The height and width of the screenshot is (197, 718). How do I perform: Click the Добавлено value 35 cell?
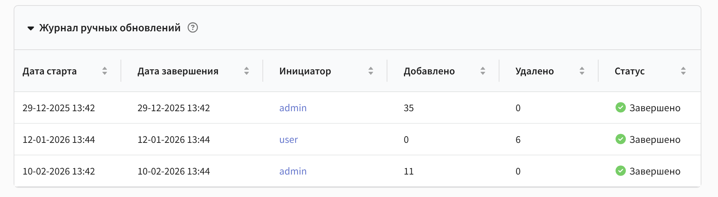tap(409, 108)
